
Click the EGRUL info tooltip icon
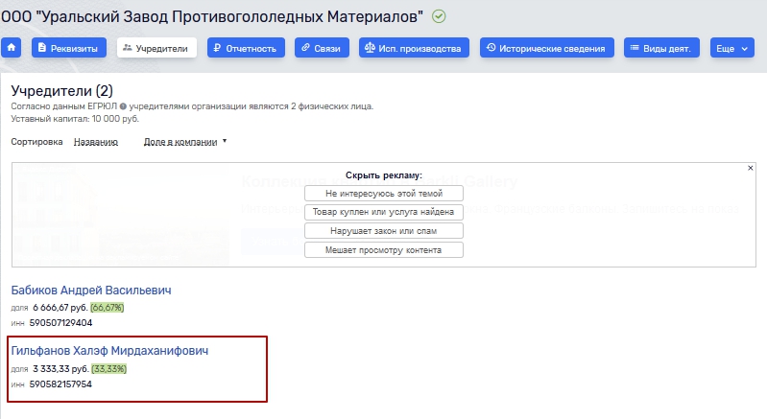(x=123, y=106)
